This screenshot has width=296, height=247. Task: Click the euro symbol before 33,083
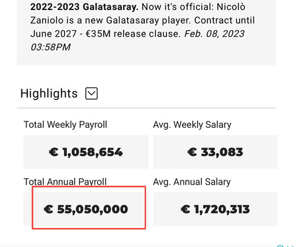pyautogui.click(x=192, y=152)
